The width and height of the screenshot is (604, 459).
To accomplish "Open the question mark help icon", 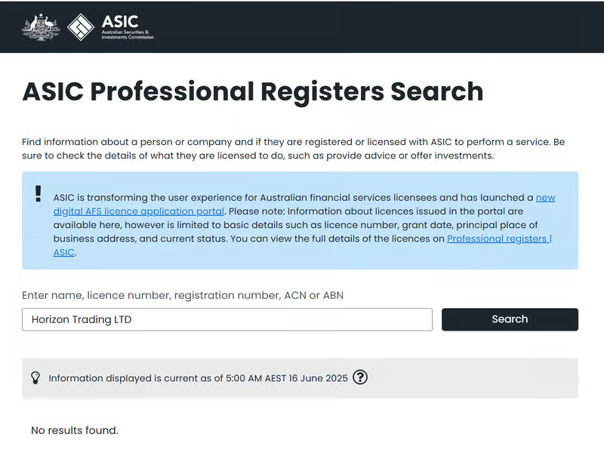I will coord(360,377).
